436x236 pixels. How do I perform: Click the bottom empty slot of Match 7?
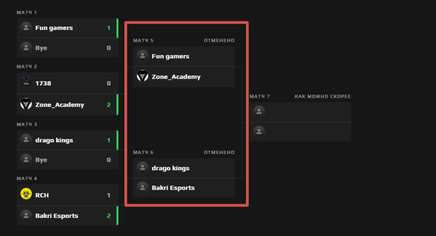[x=300, y=132]
